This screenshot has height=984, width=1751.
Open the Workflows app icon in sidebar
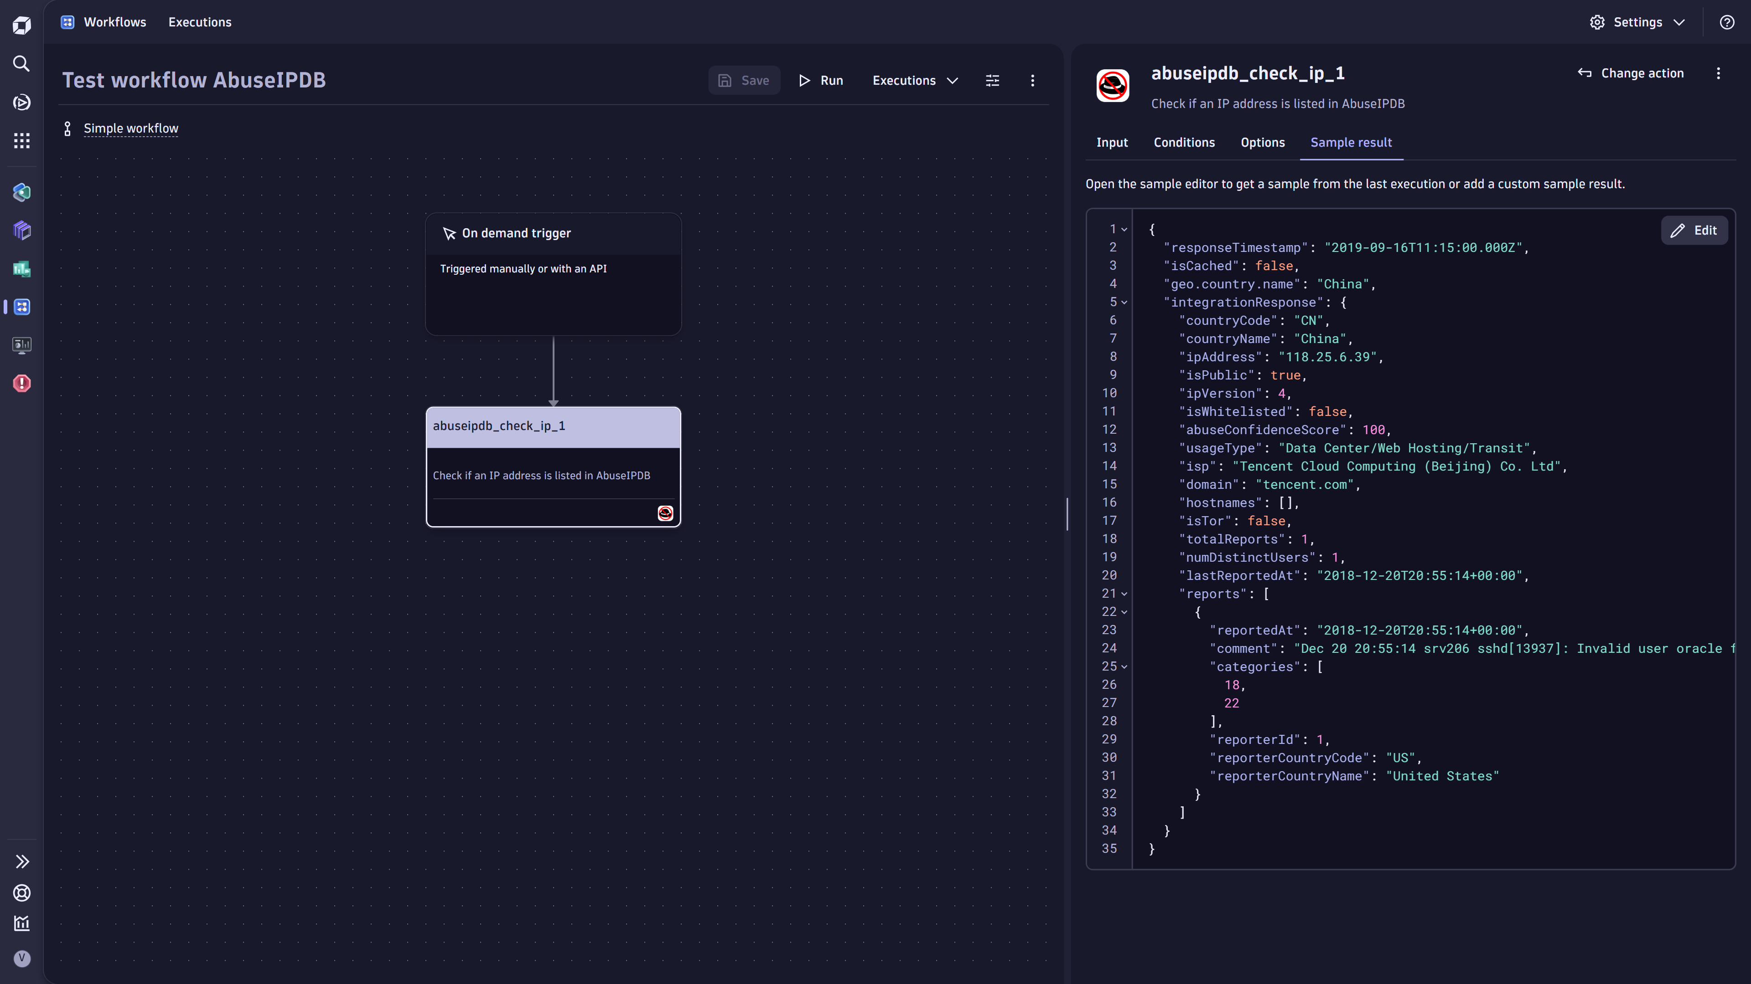point(22,307)
